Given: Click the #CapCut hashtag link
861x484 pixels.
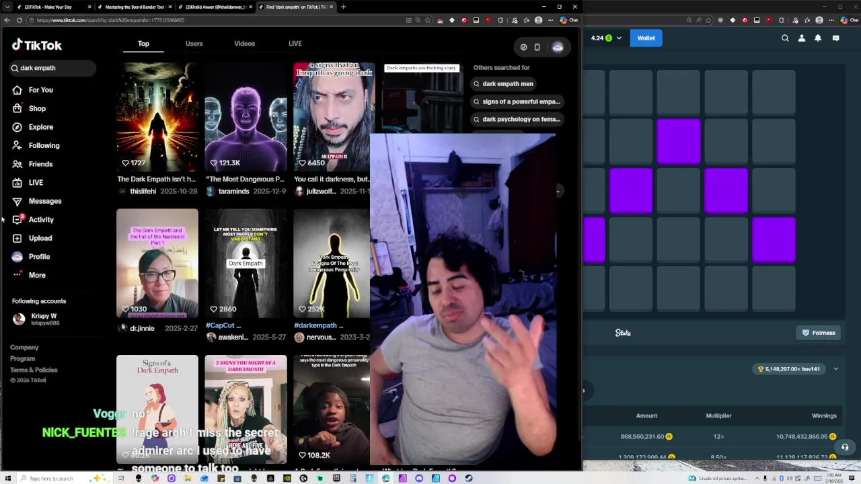Looking at the screenshot, I should tap(221, 325).
